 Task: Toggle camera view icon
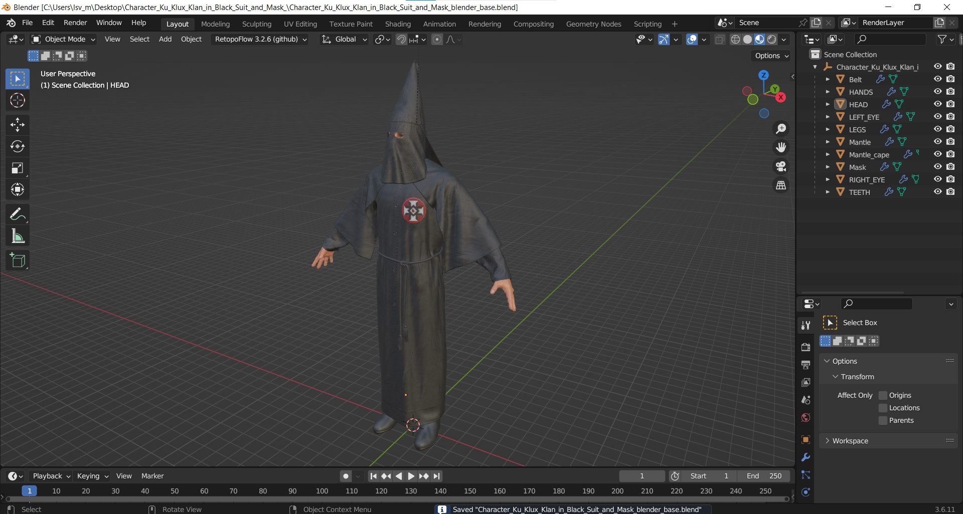pyautogui.click(x=781, y=166)
